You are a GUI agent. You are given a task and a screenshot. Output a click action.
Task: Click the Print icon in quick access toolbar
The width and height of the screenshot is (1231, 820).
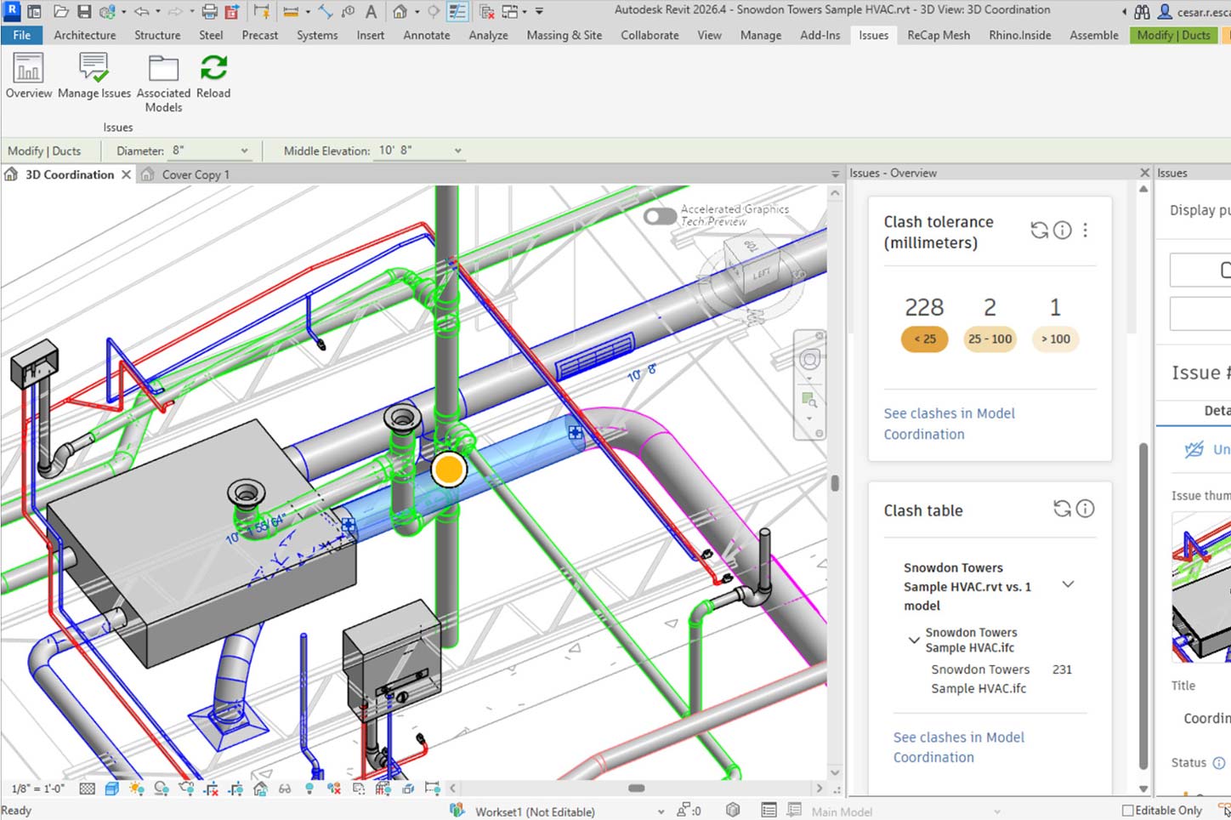click(209, 12)
